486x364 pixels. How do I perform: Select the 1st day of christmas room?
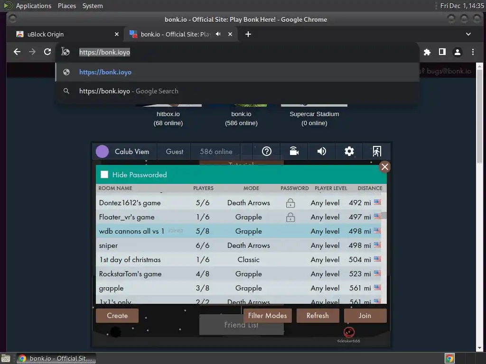pos(238,260)
